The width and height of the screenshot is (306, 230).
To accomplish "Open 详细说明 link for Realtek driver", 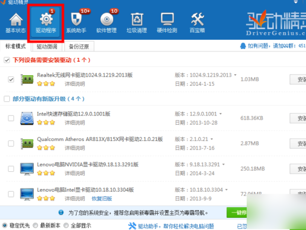I will pos(75,84).
